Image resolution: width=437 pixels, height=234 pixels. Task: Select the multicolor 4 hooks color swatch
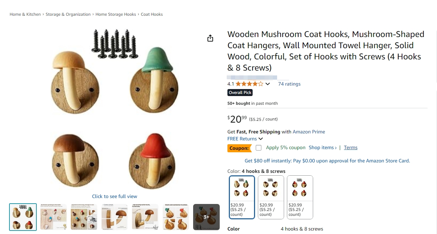(242, 197)
